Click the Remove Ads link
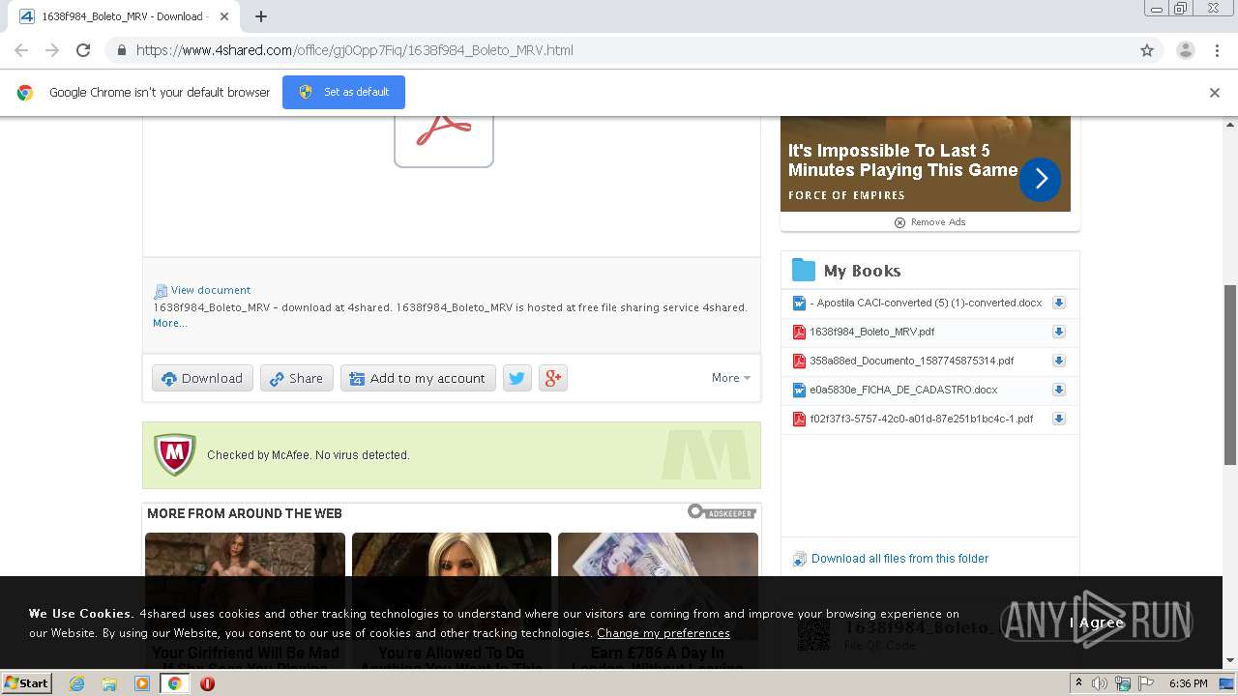The height and width of the screenshot is (696, 1238). [x=930, y=222]
